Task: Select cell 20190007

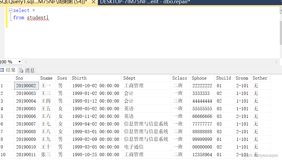Action: click(26, 124)
